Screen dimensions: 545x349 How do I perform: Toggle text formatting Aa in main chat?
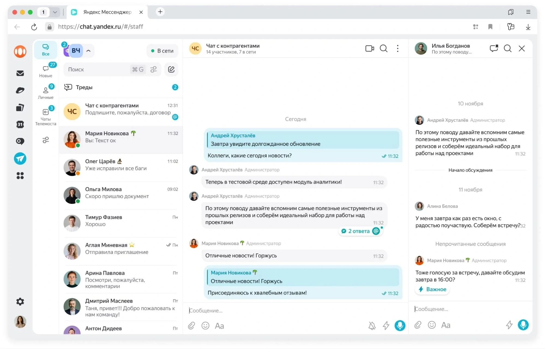[219, 326]
